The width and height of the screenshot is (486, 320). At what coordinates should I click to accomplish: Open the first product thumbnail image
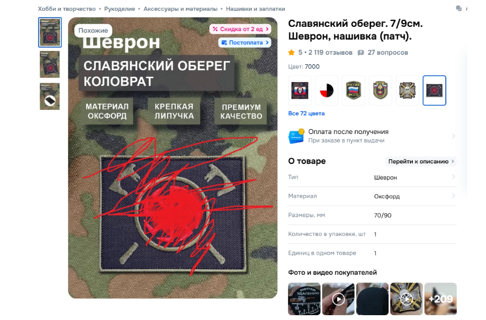point(50,32)
